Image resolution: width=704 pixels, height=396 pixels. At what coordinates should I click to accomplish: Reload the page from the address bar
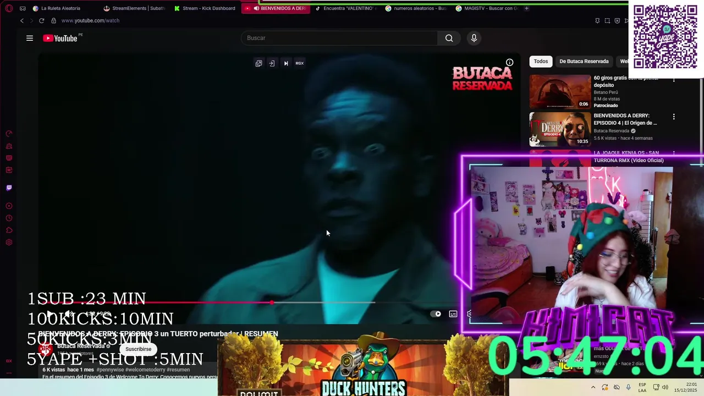[x=41, y=20]
